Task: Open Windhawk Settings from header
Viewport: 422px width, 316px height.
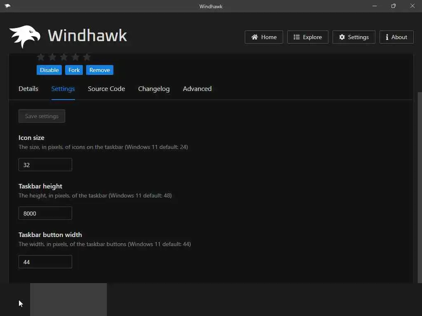Action: coord(354,37)
